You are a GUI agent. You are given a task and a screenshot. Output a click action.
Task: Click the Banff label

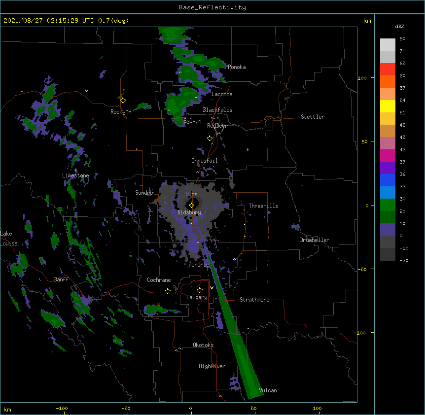[x=61, y=279]
